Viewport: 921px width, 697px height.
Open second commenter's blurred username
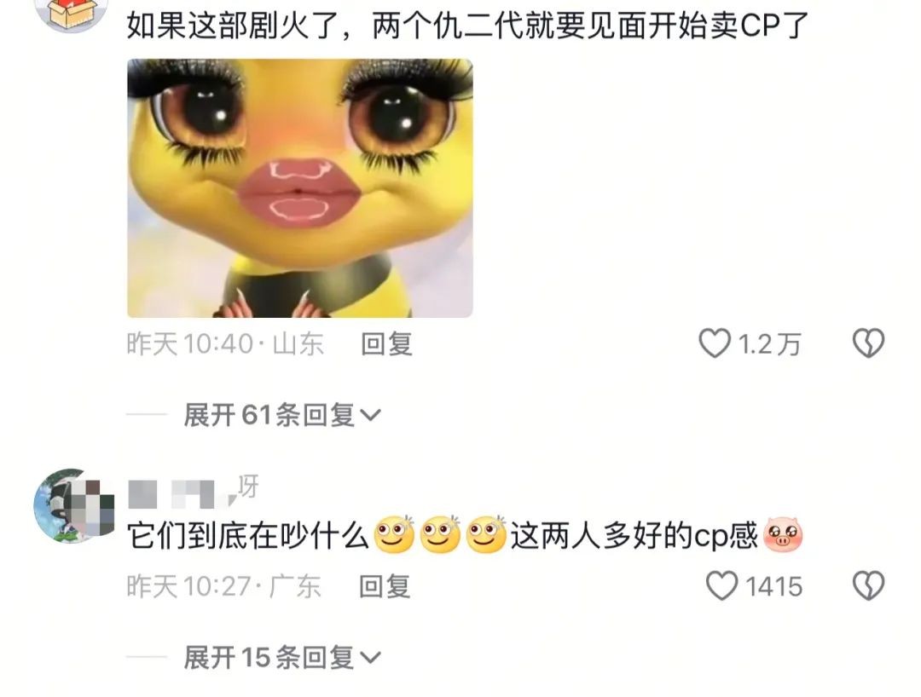pyautogui.click(x=194, y=490)
